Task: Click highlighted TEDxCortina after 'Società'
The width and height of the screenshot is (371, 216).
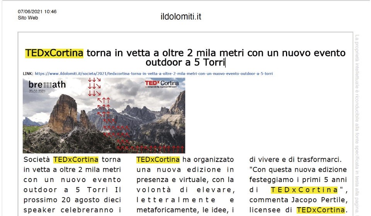Action: point(76,159)
